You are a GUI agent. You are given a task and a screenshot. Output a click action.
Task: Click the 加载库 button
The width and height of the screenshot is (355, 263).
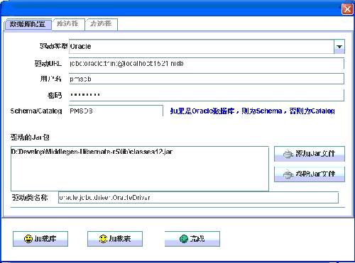pyautogui.click(x=40, y=239)
